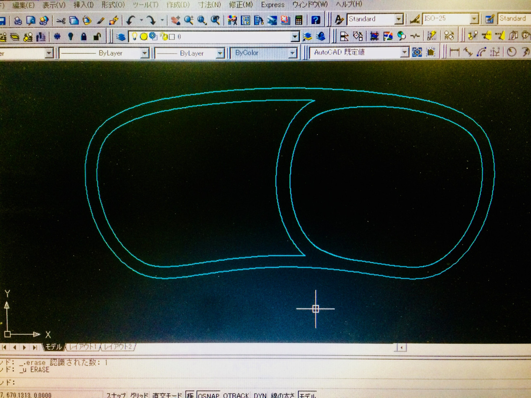Toggle OTRACK in the status bar
This screenshot has width=531, height=398.
click(x=236, y=395)
